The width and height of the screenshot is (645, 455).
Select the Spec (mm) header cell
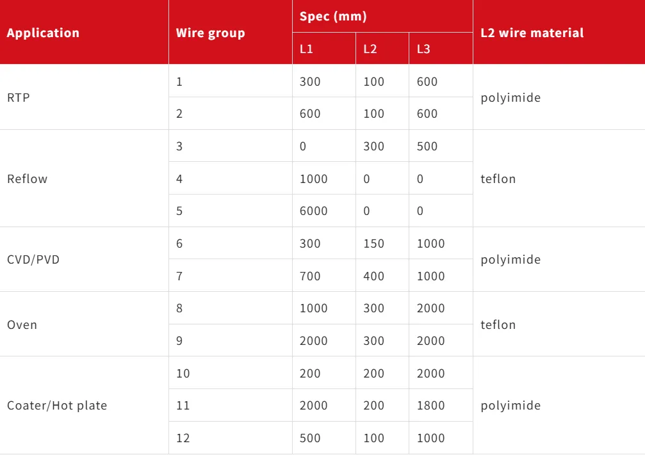(x=333, y=17)
